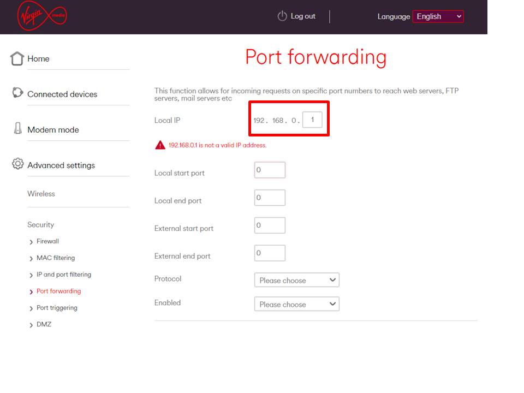
Task: Click the Log out power icon
Action: (282, 16)
